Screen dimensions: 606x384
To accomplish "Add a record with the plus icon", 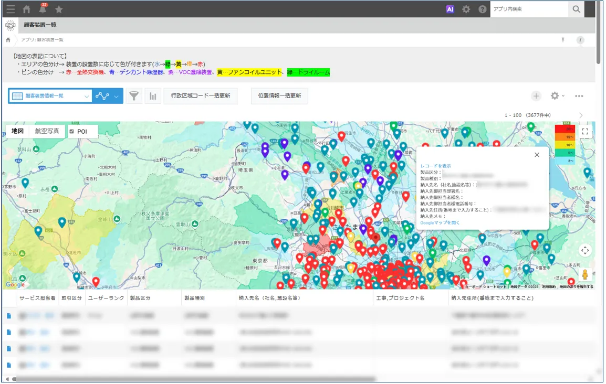I will [536, 96].
